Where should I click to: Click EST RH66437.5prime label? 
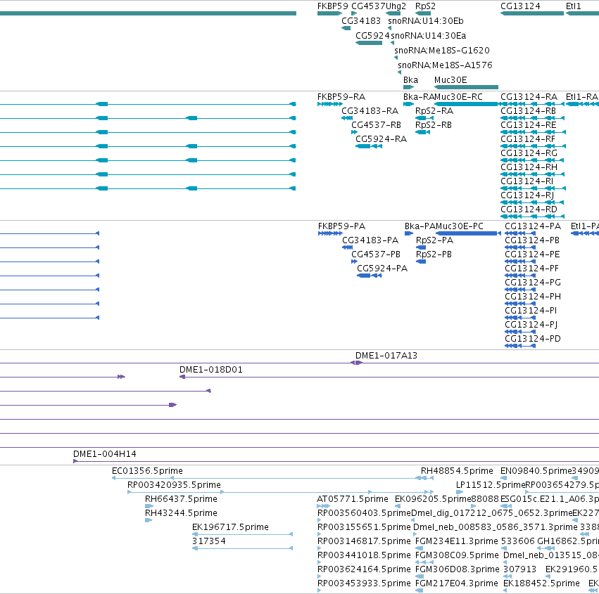coord(181,498)
